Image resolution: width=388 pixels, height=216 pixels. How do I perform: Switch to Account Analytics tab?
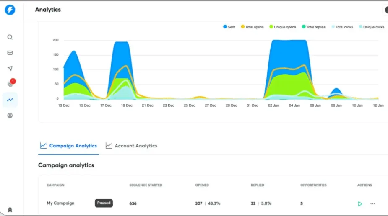(x=131, y=146)
